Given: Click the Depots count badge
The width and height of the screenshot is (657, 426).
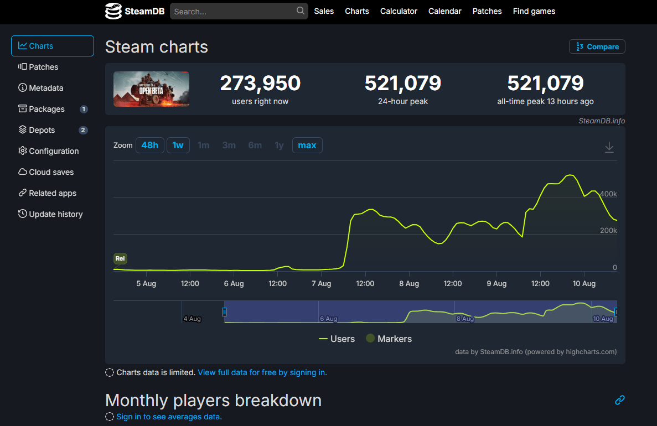Looking at the screenshot, I should click(83, 130).
